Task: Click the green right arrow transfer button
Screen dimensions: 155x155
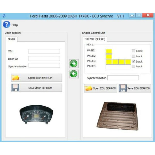Action: click(x=74, y=64)
